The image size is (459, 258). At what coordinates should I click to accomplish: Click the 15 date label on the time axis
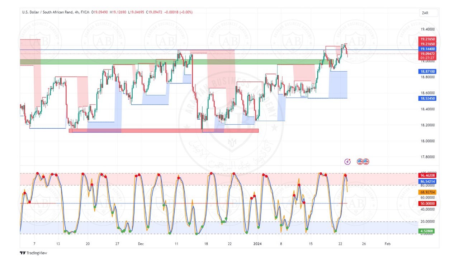click(311, 244)
